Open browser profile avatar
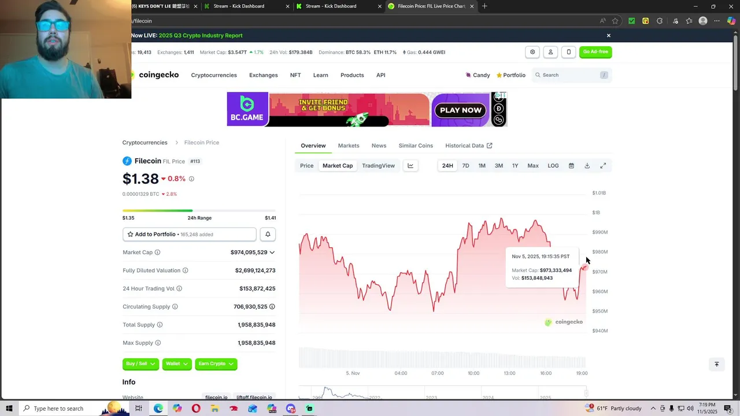 [703, 21]
